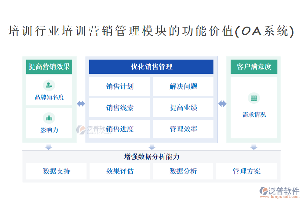Click the 提高业绩 cell

[x=183, y=108]
